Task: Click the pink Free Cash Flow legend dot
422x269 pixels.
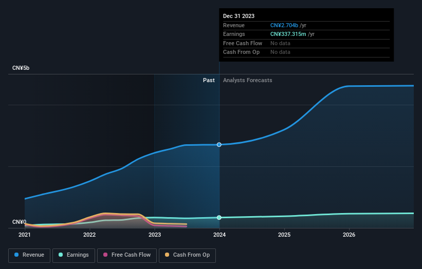Action: [x=105, y=255]
